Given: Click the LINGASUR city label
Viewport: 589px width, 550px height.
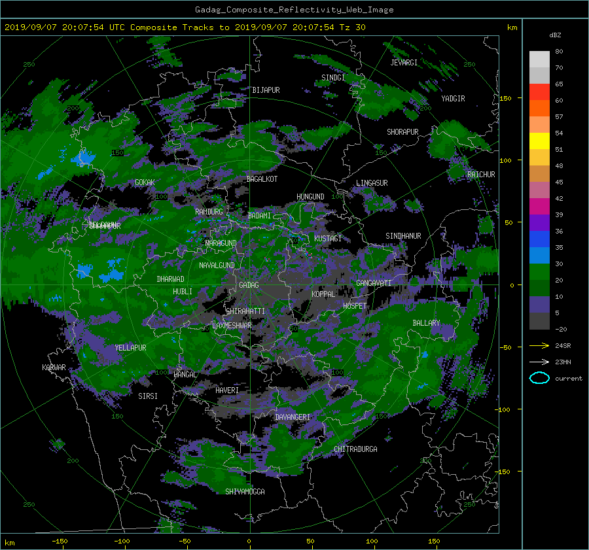Looking at the screenshot, I should pos(372,183).
